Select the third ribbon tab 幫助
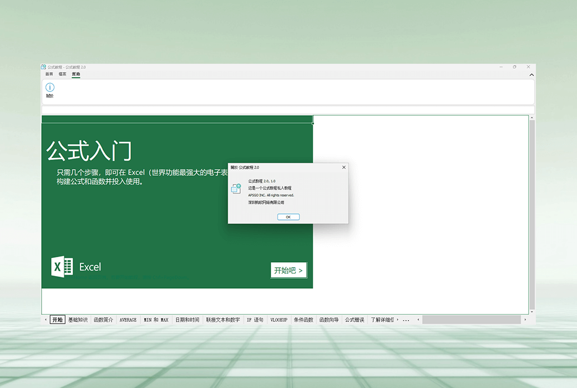Viewport: 577px width, 388px height. tap(76, 74)
